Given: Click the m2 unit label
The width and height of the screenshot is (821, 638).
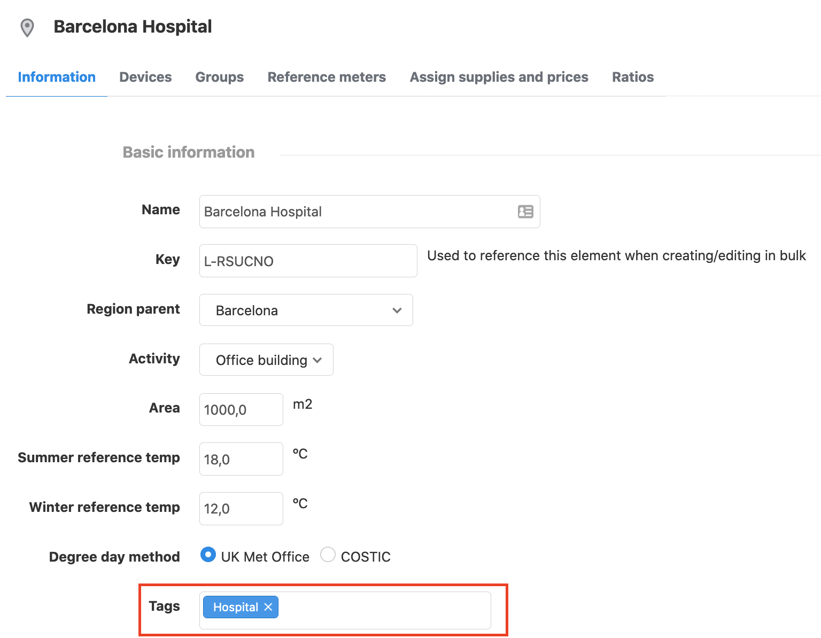Looking at the screenshot, I should tap(303, 404).
